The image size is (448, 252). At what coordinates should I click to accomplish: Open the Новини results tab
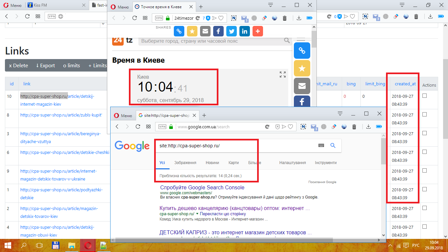click(212, 163)
